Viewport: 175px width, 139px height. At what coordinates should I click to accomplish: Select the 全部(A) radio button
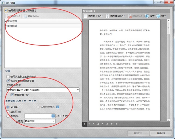tap(8, 107)
